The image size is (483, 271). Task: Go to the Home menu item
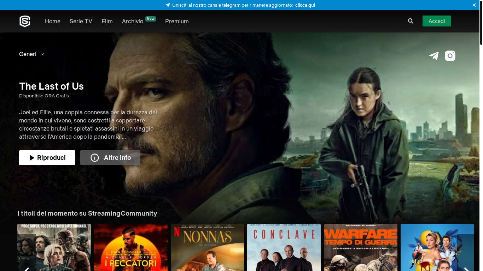(x=53, y=21)
